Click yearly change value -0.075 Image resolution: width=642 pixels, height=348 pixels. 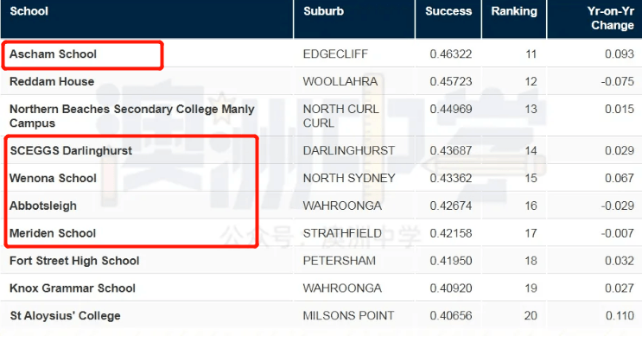tap(618, 81)
